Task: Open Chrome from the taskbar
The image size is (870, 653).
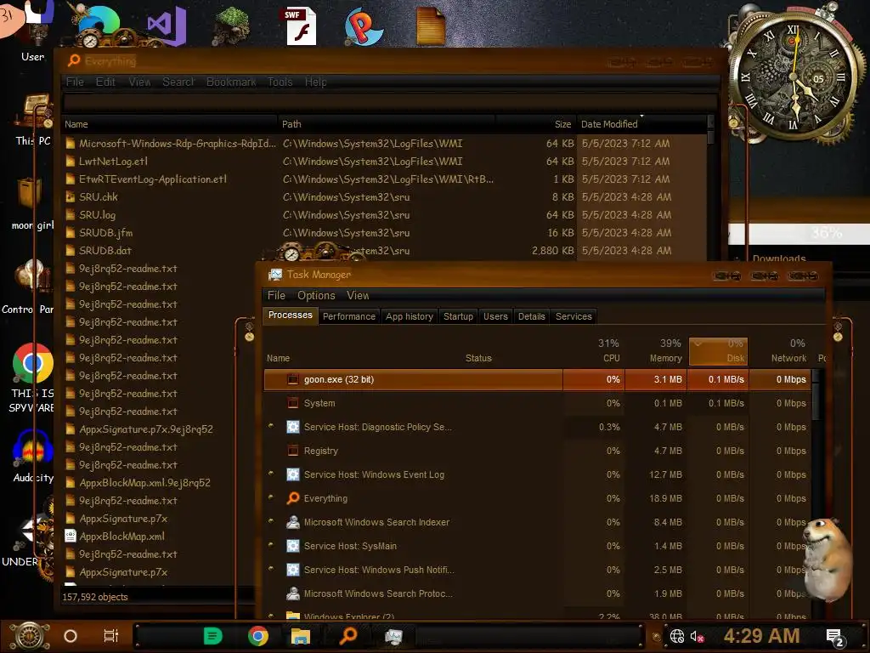Action: point(258,636)
